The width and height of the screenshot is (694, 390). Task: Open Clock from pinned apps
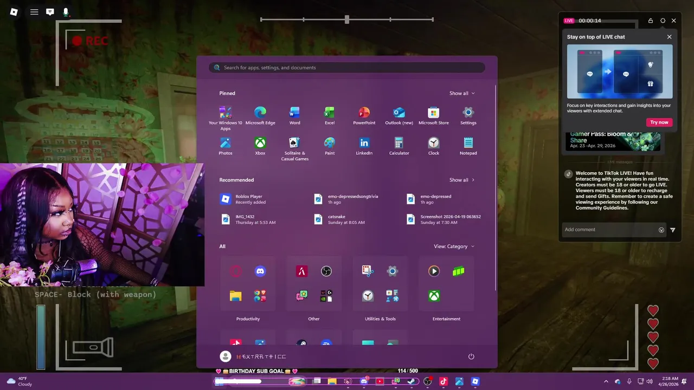click(433, 146)
